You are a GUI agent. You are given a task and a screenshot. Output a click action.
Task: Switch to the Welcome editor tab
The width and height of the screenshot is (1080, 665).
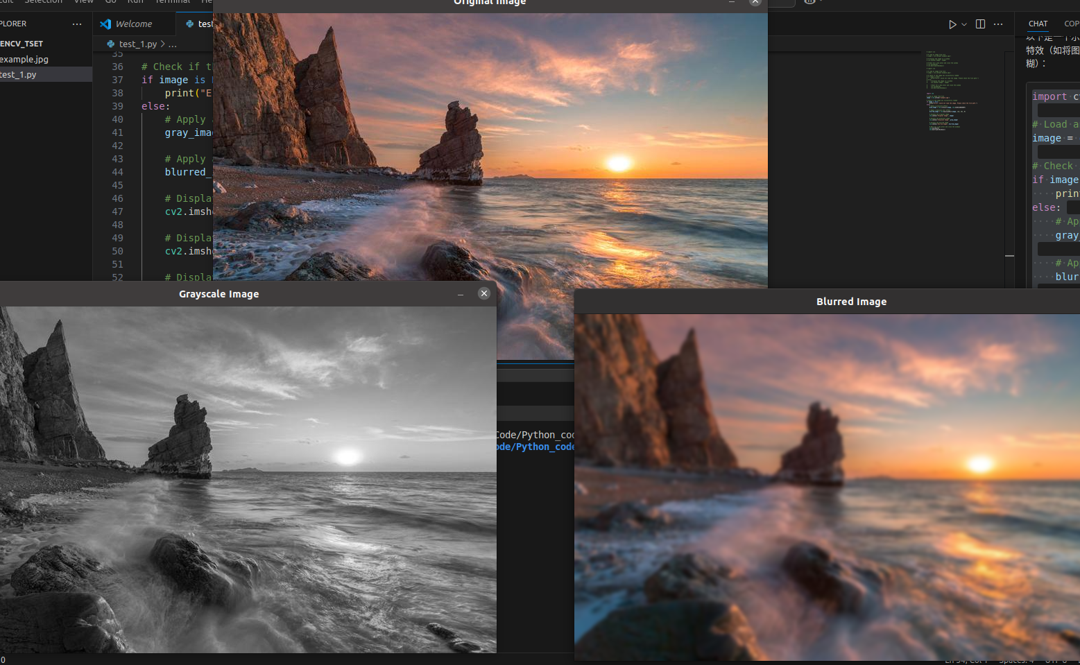pyautogui.click(x=134, y=24)
